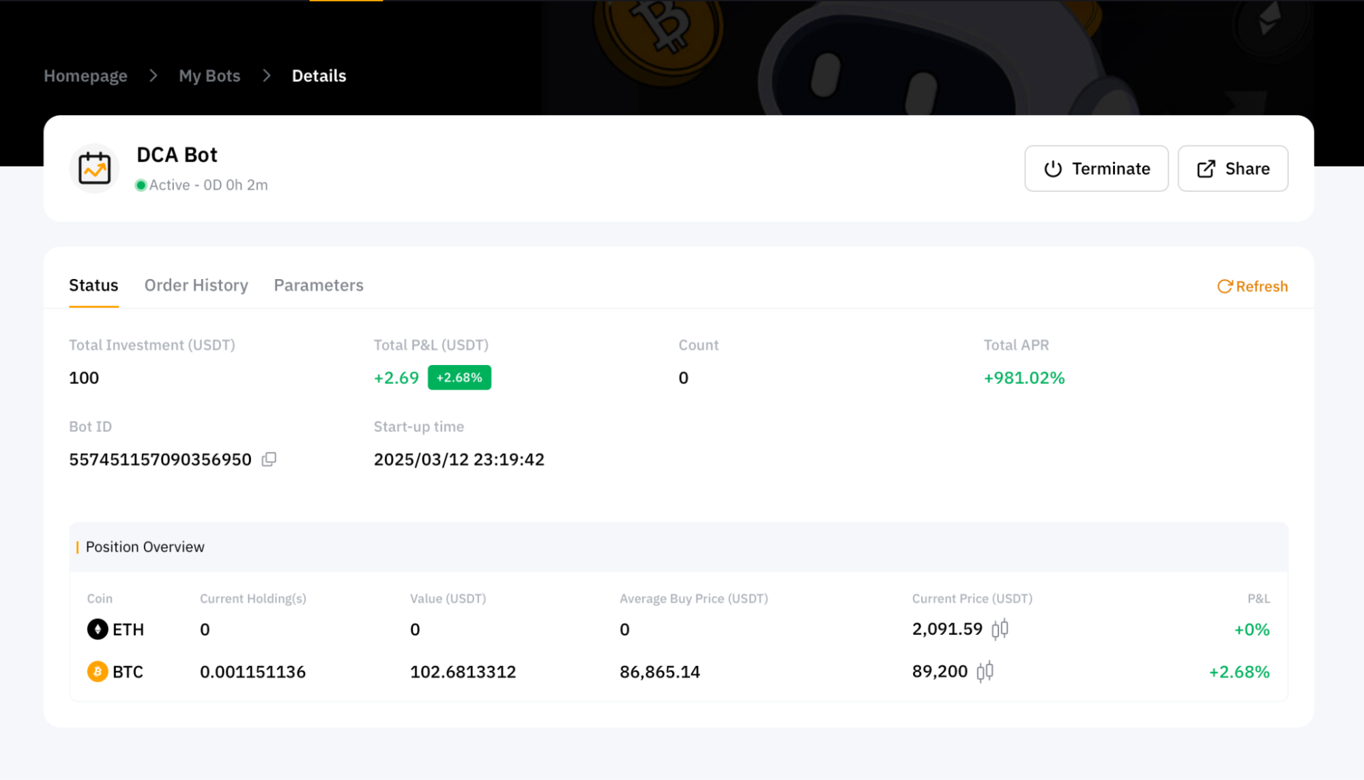
Task: Click the green Active status indicator
Action: point(141,185)
